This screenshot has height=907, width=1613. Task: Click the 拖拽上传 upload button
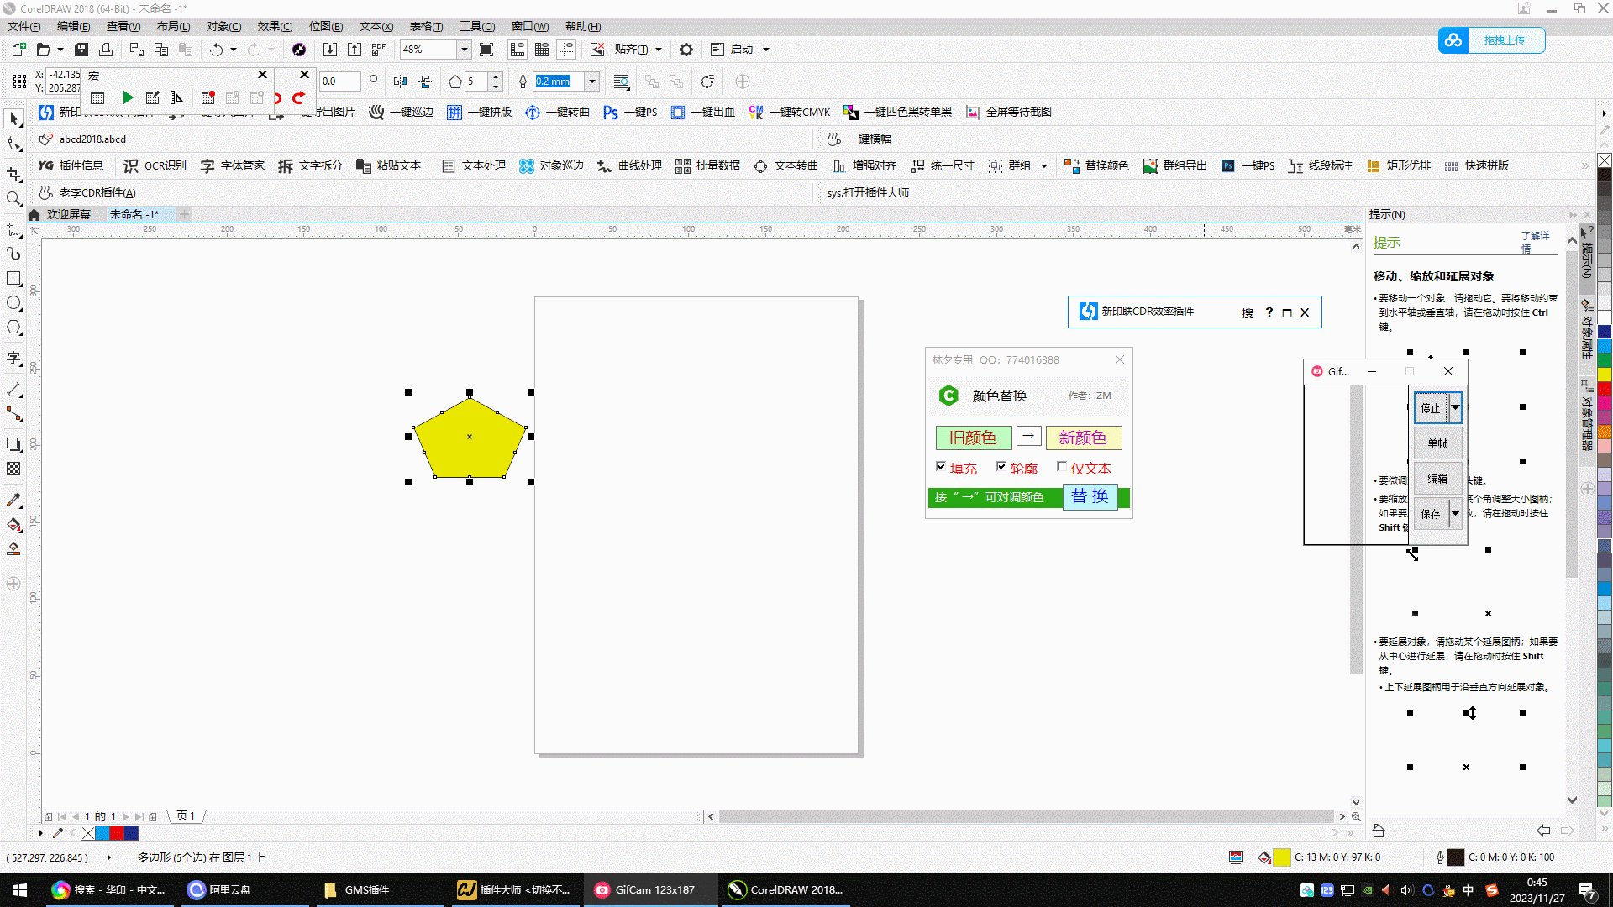pos(1491,39)
